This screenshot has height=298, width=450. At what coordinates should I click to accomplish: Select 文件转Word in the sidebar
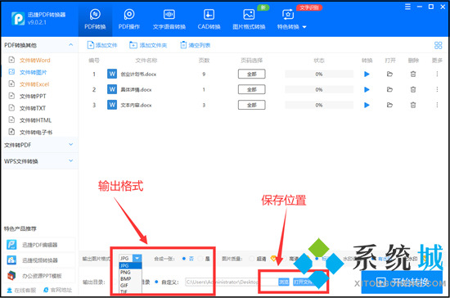click(x=35, y=61)
